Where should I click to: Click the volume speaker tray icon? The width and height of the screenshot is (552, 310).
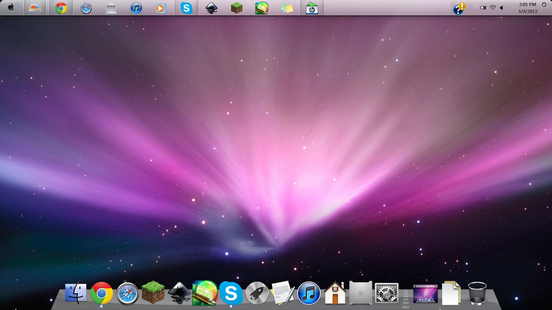[502, 8]
